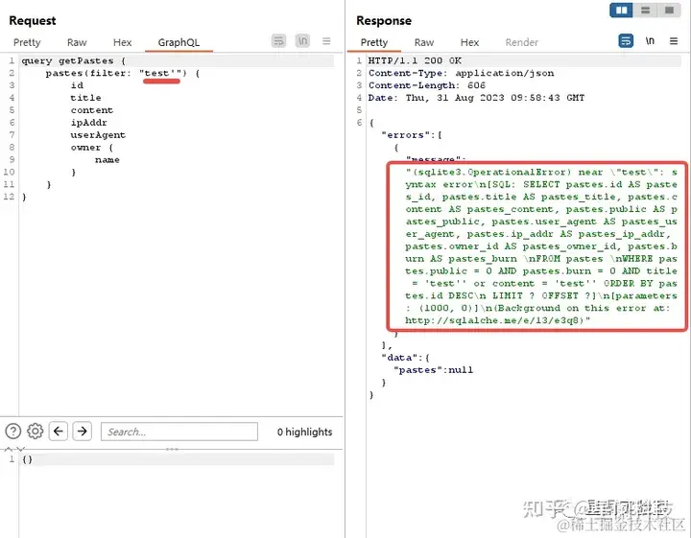
Task: Switch Request view to Pretty tab
Action: 27,42
